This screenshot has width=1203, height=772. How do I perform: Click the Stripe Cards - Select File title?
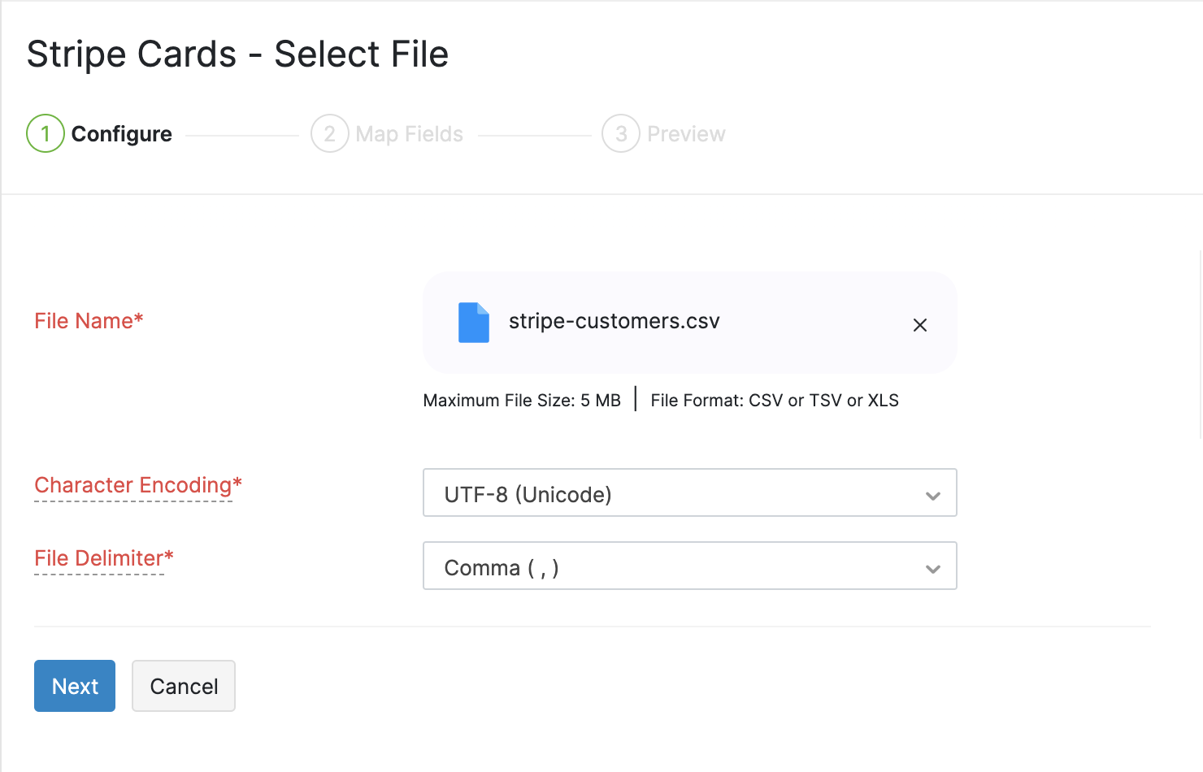(x=237, y=54)
